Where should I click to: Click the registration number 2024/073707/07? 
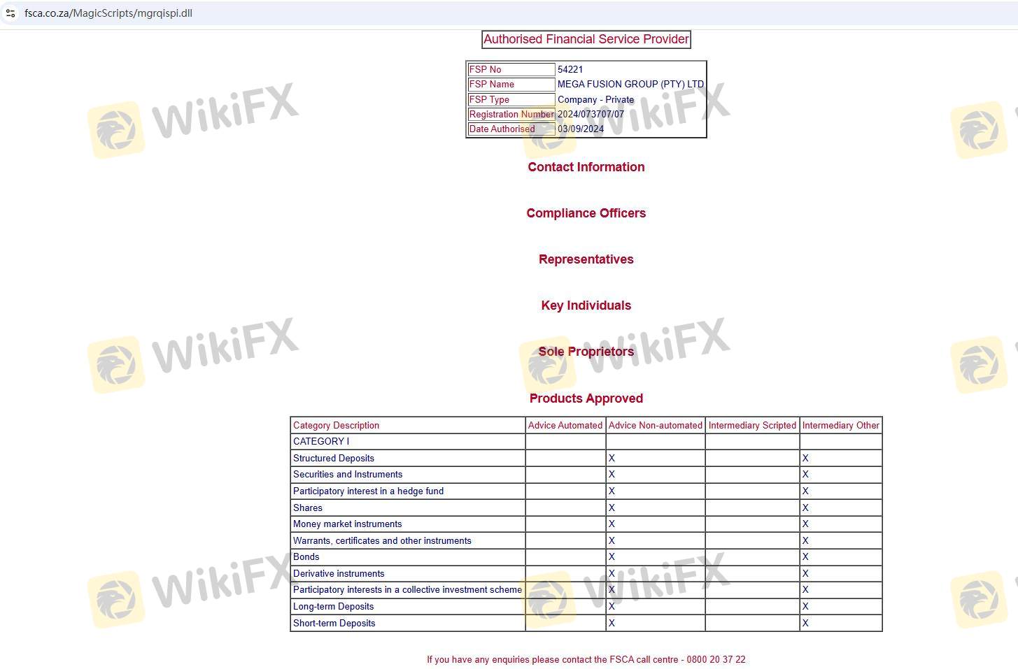tap(591, 114)
